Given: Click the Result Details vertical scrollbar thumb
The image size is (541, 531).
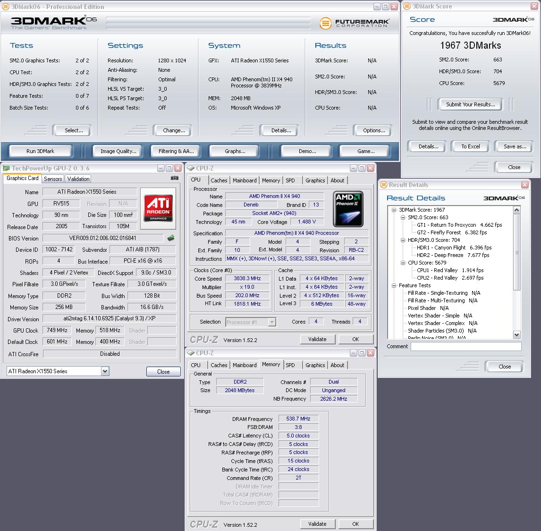Looking at the screenshot, I should coord(516,252).
